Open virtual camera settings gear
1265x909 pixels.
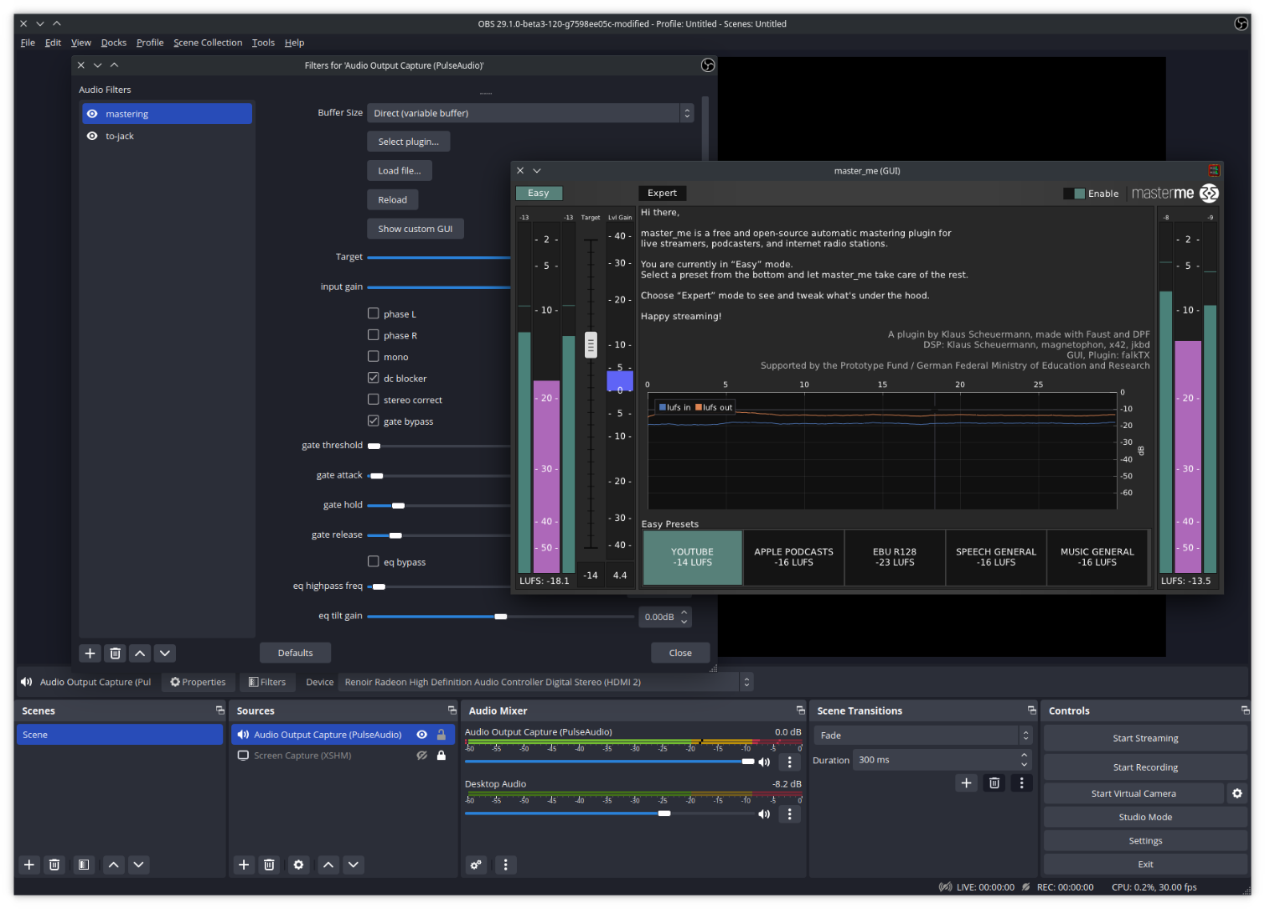coord(1237,793)
